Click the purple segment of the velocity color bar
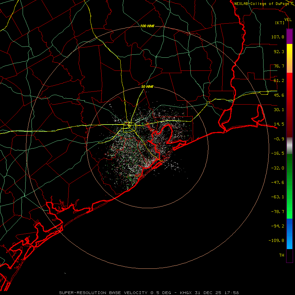Screen dimensions: 295x295 coord(289,36)
